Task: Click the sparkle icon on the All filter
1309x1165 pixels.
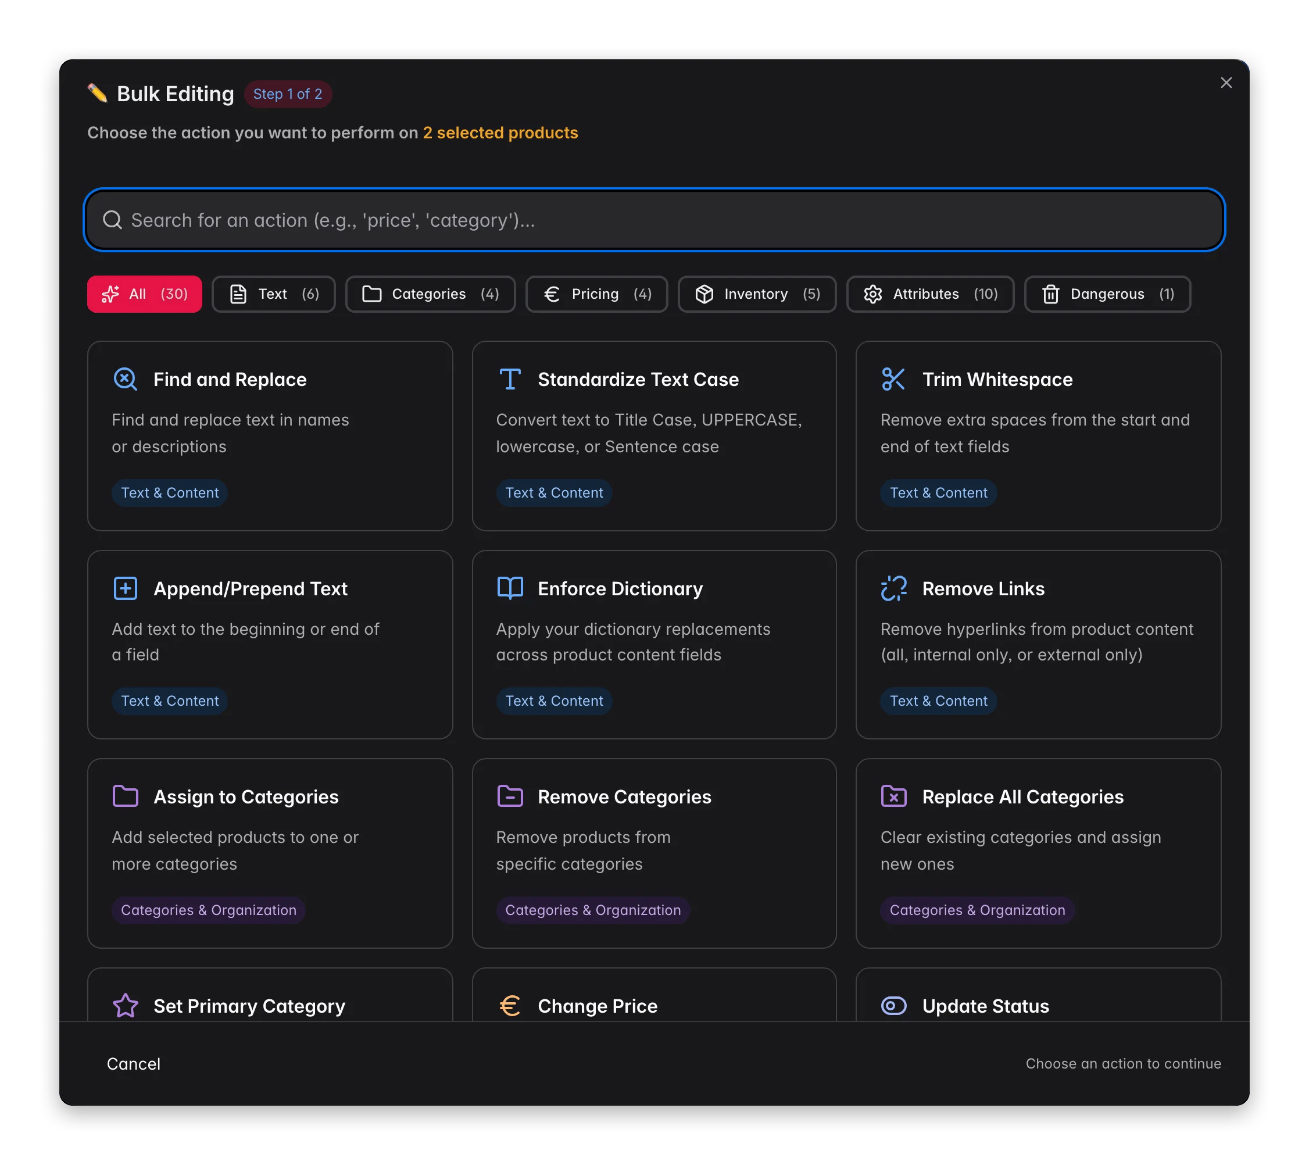Action: 110,294
